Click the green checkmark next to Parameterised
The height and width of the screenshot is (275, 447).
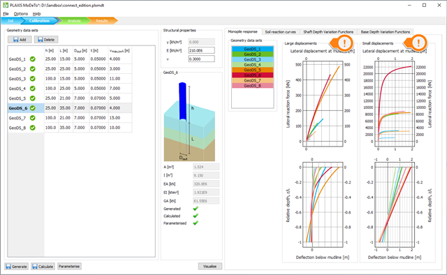tap(196, 223)
